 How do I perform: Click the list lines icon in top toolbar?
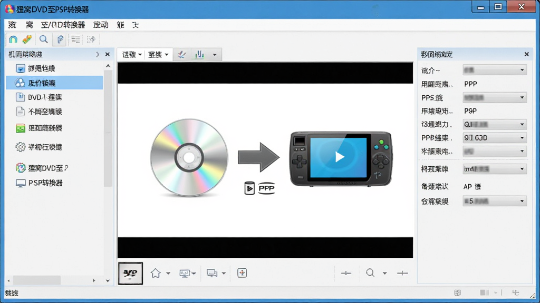tap(75, 39)
